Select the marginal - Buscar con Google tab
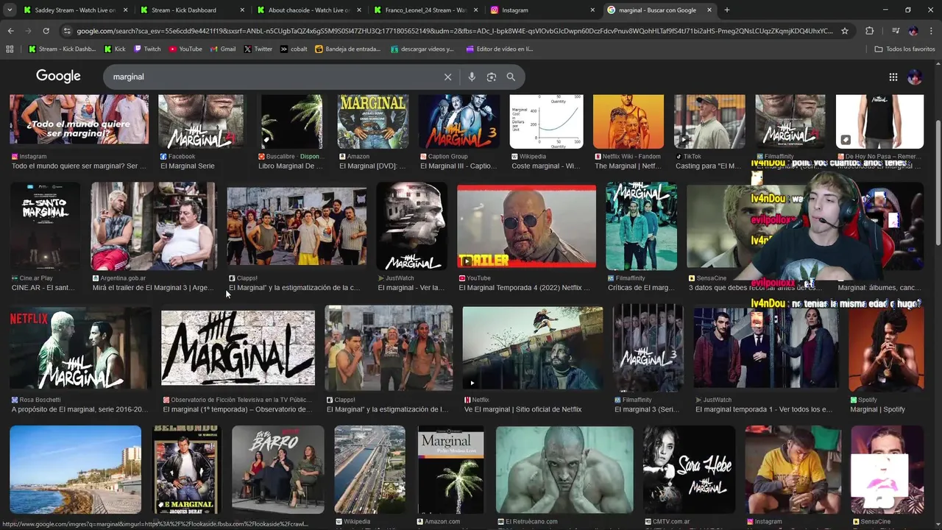The width and height of the screenshot is (942, 530). (x=659, y=10)
